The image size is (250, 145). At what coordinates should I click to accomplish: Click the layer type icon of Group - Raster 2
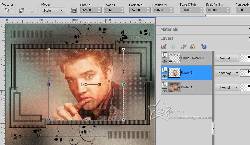tap(164, 55)
